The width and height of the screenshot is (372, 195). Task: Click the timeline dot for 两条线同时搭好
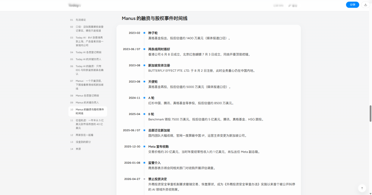(144, 49)
